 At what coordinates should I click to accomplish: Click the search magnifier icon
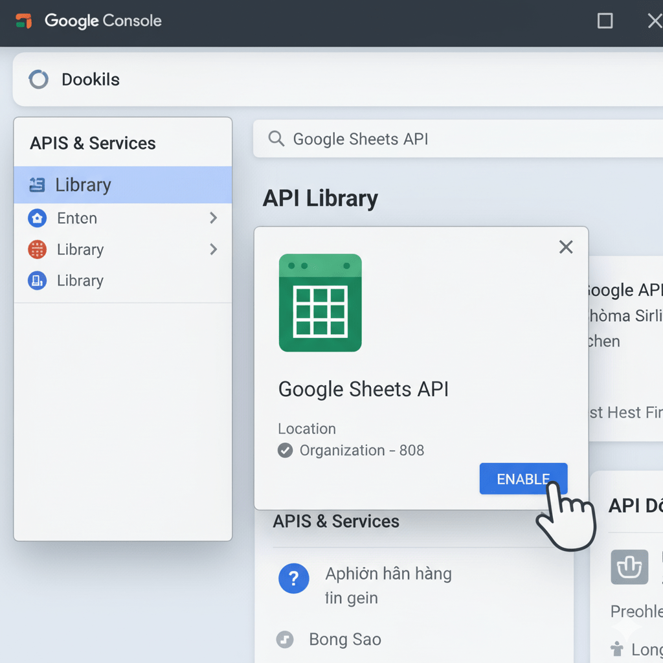276,139
